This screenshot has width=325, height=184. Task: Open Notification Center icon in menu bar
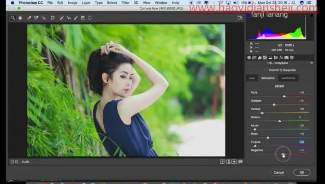[309, 3]
